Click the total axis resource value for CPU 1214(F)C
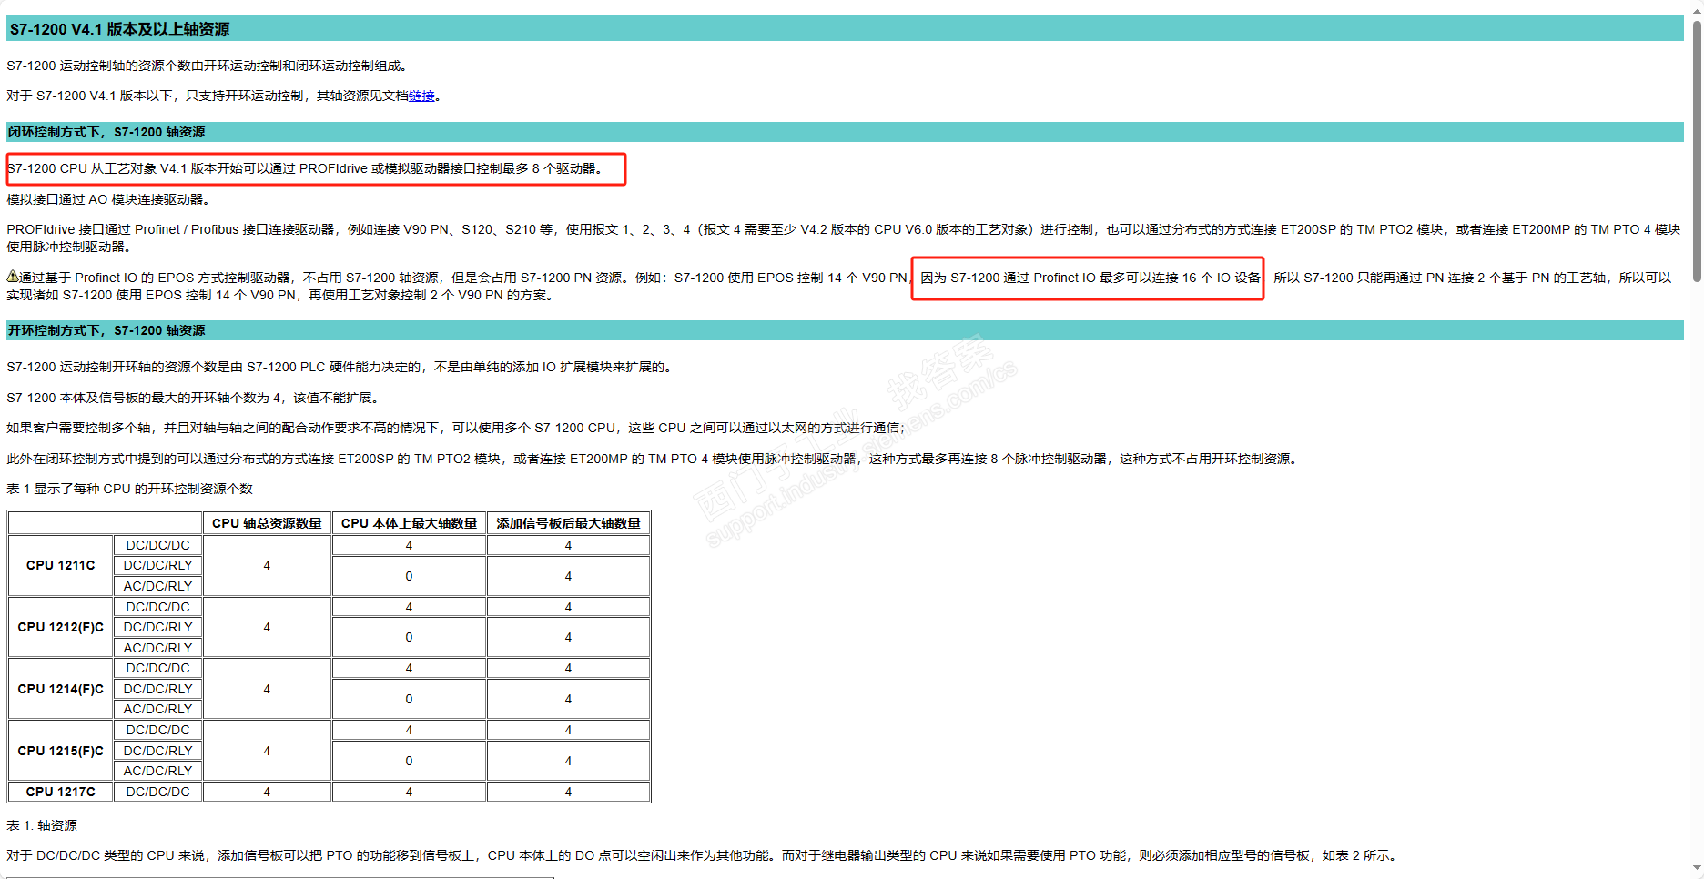This screenshot has height=879, width=1704. (x=267, y=689)
